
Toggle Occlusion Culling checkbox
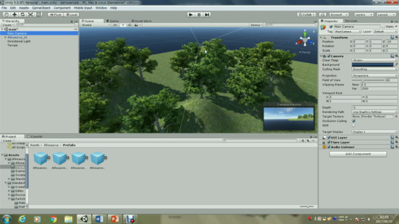click(x=353, y=121)
